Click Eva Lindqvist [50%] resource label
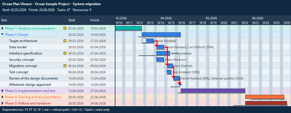Screen dimensions: 291x113 [186, 72]
